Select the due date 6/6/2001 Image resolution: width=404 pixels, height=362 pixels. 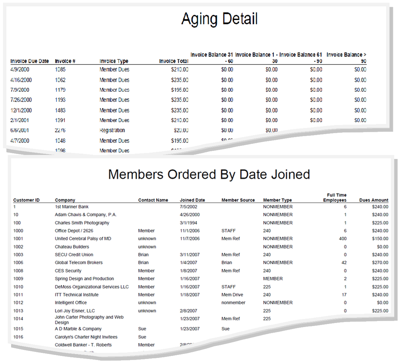pyautogui.click(x=20, y=130)
